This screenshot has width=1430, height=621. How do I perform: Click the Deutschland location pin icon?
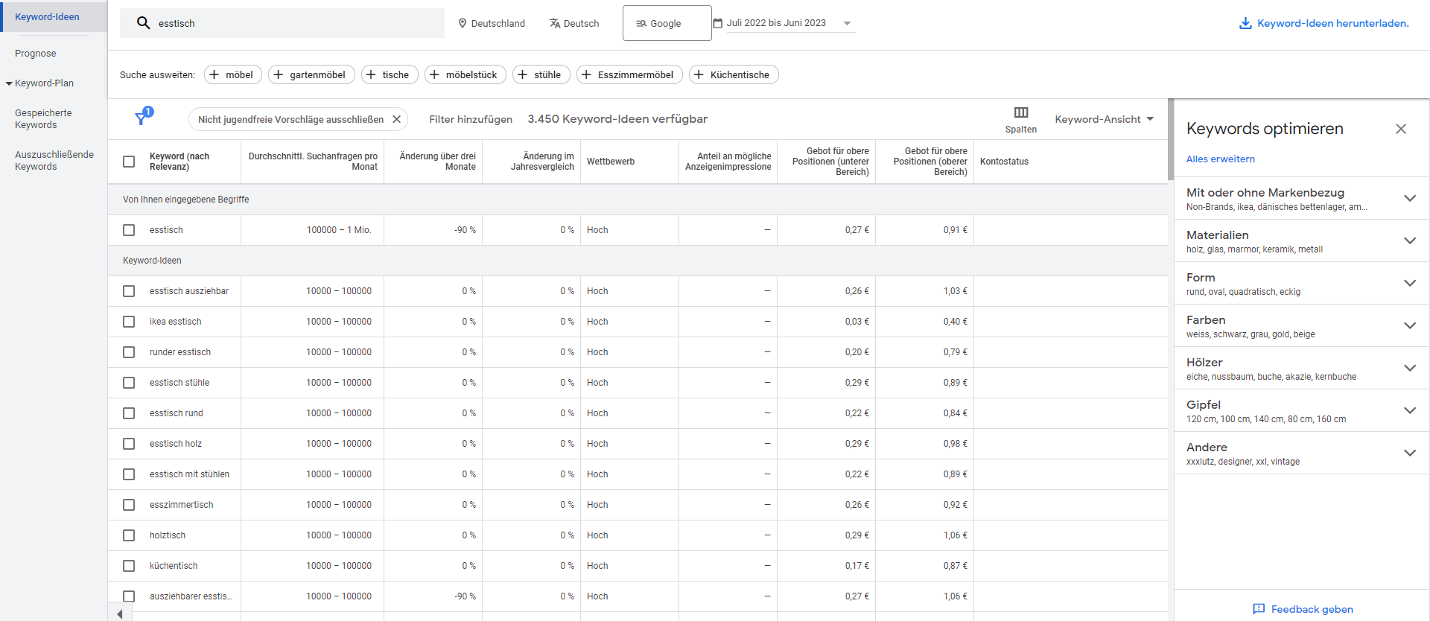click(x=463, y=23)
